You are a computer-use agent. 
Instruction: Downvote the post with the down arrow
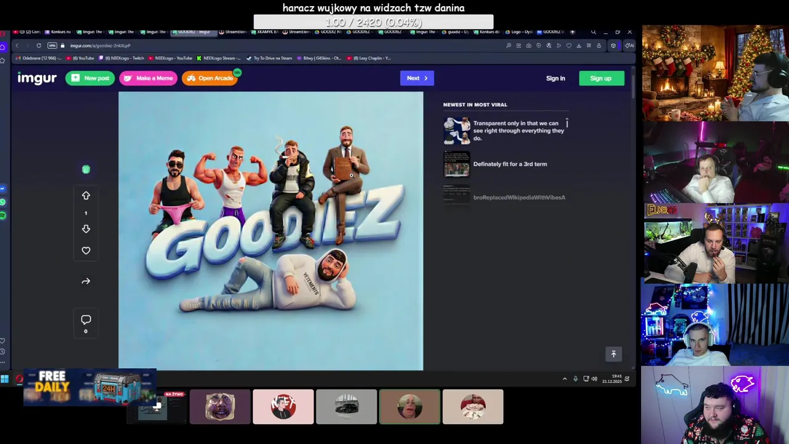86,229
